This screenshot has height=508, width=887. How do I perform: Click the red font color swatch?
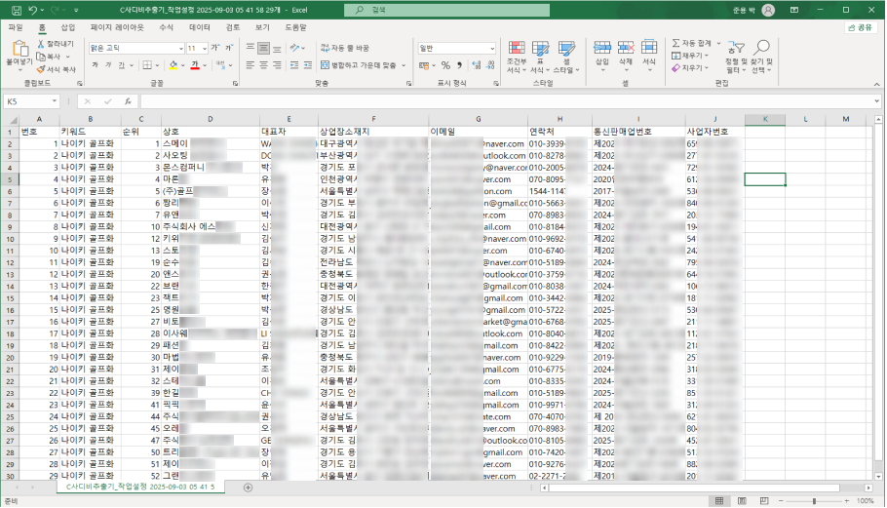[195, 65]
